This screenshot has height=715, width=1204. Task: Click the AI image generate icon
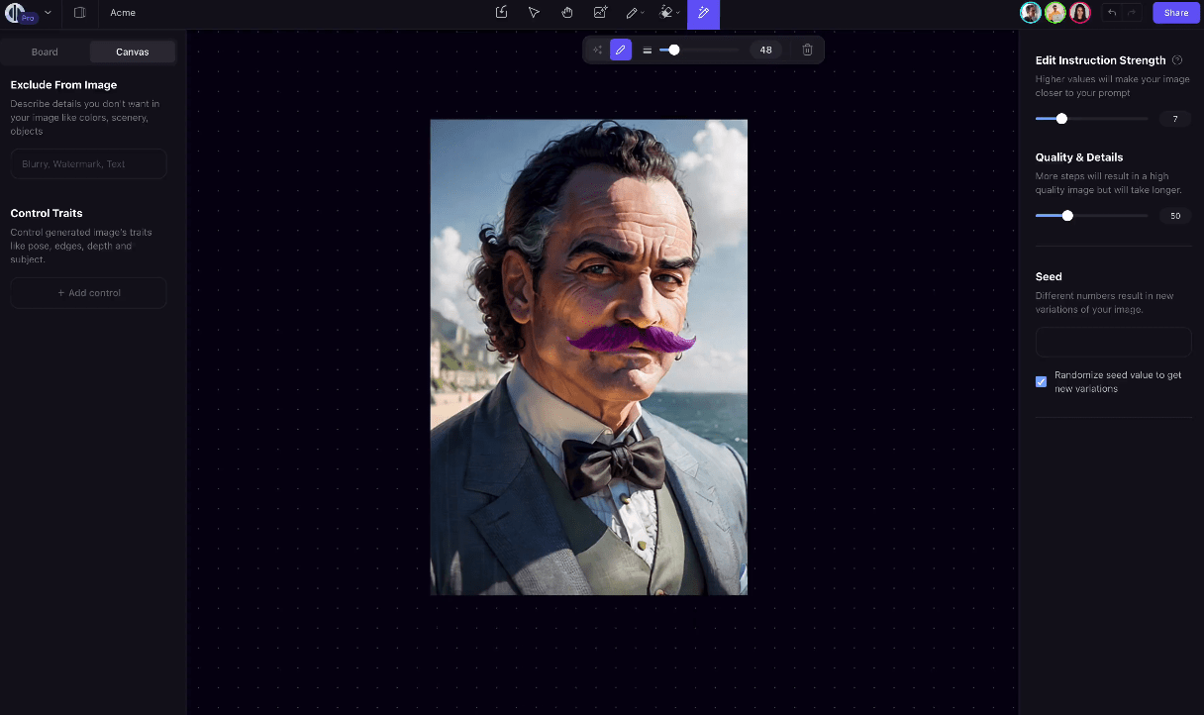pos(600,13)
